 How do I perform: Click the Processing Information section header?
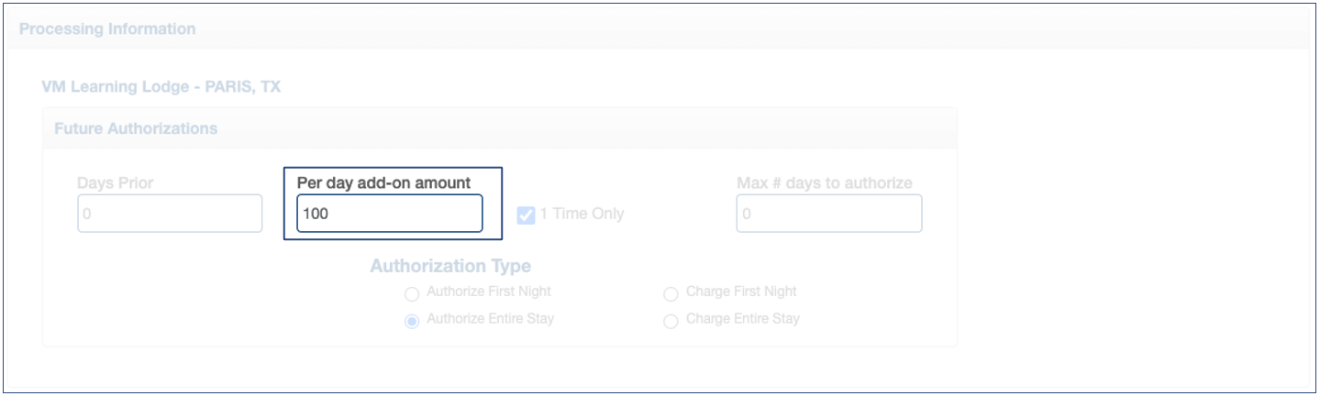tap(107, 29)
